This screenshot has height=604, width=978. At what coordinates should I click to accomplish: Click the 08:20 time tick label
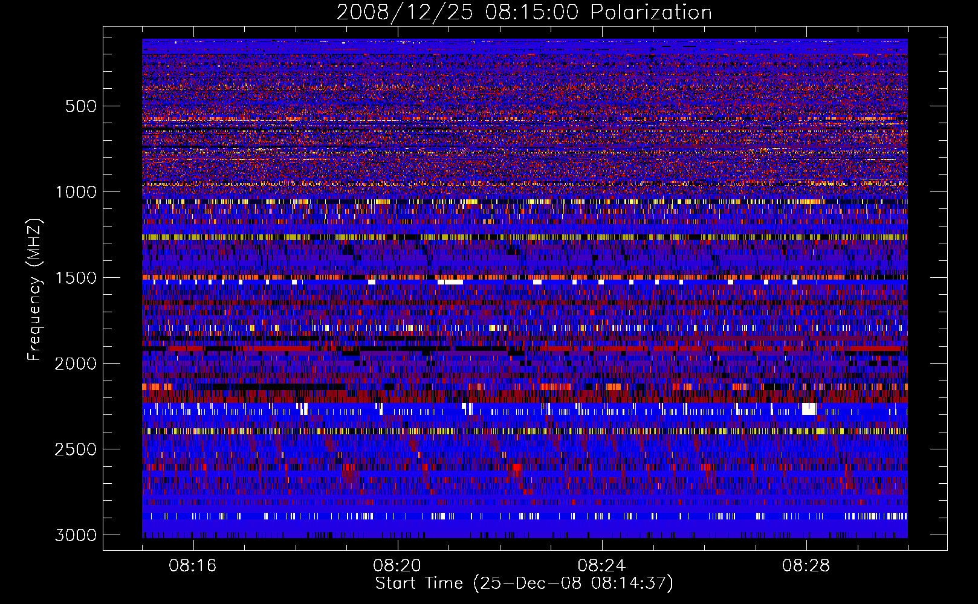click(397, 566)
